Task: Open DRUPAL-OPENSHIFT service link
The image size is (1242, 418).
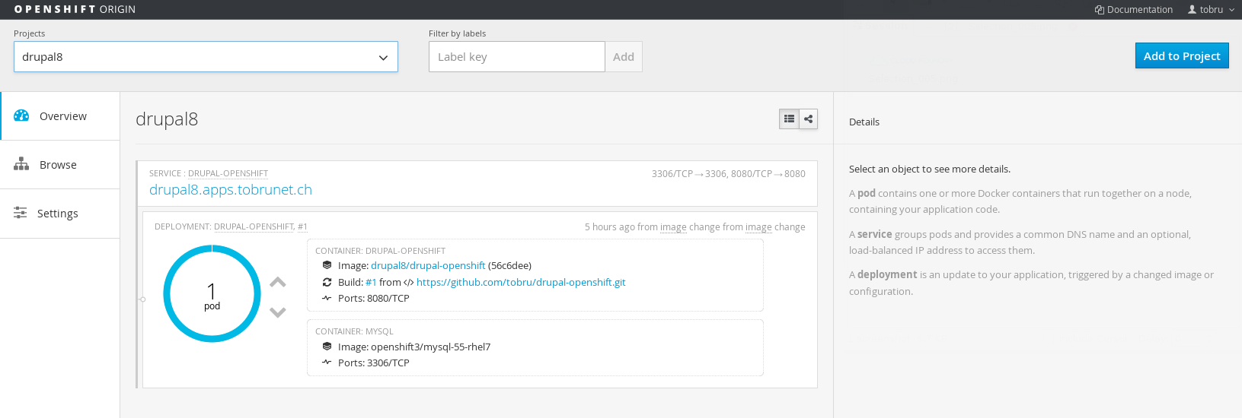Action: (228, 173)
